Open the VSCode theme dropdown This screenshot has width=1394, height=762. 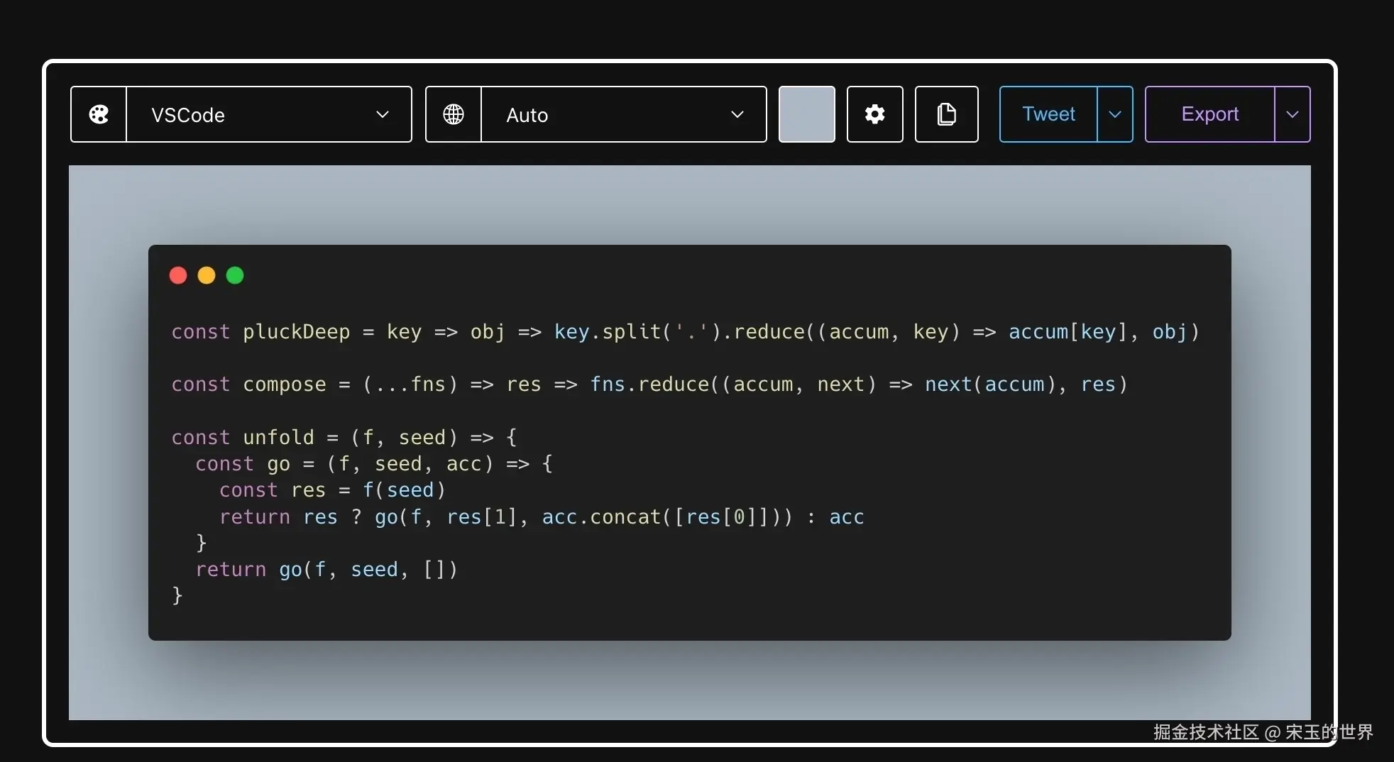(269, 114)
